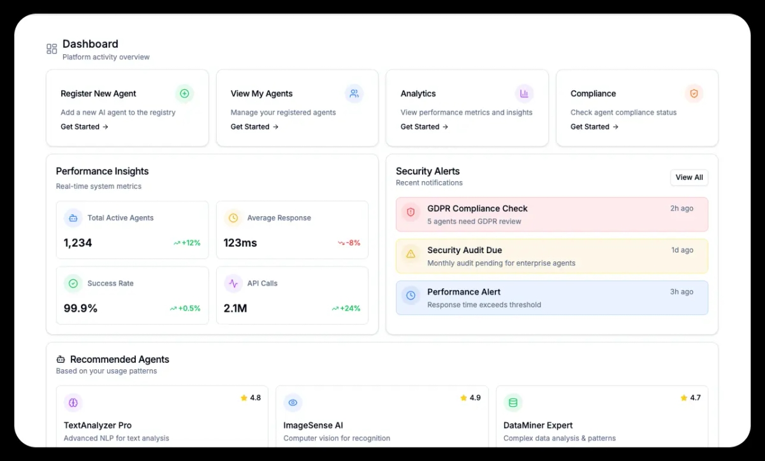Follow the Get Started link under Compliance
This screenshot has height=461, width=765.
point(595,127)
